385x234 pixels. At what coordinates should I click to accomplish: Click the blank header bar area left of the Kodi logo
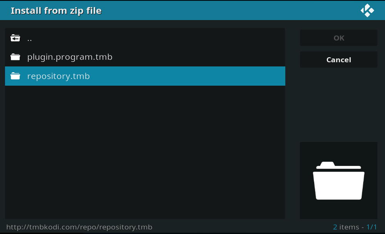231,11
